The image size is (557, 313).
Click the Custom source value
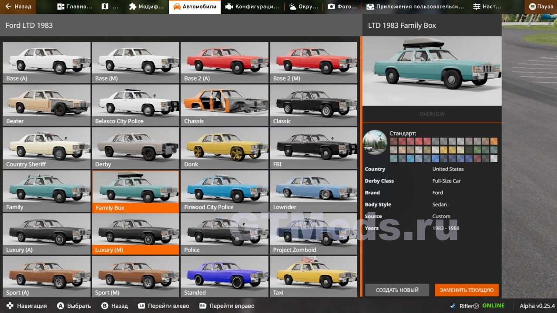(441, 216)
